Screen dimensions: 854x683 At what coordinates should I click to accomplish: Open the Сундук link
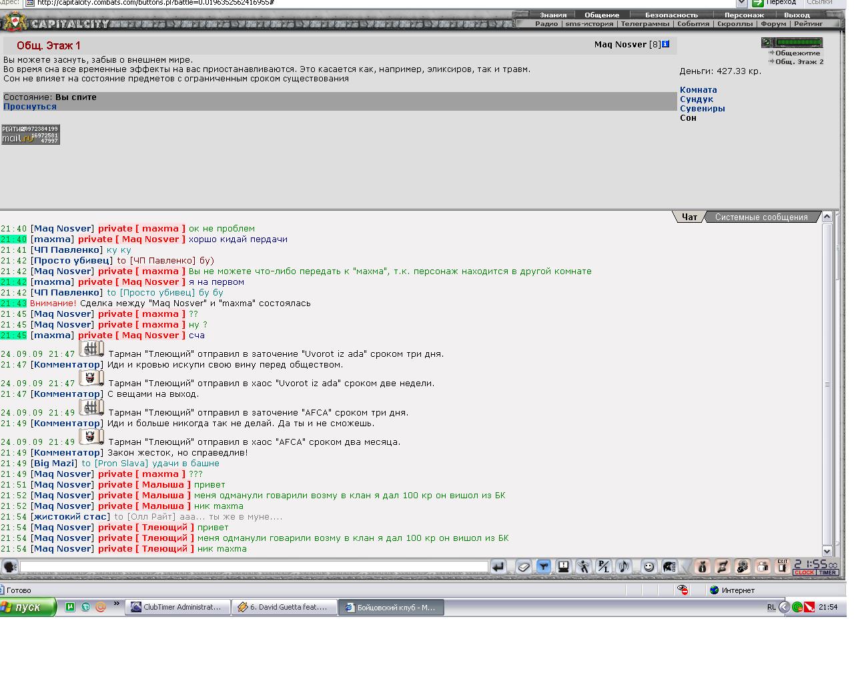pos(697,99)
